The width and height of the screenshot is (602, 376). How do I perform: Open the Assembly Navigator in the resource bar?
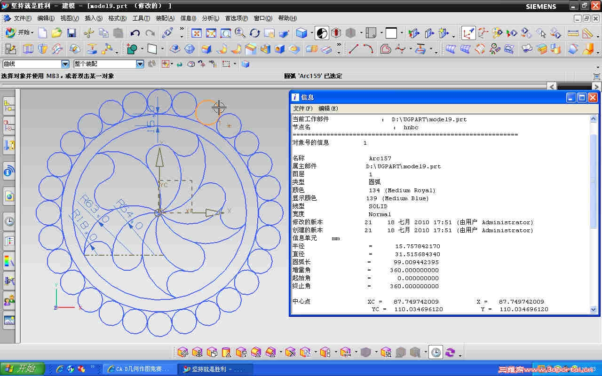(x=9, y=105)
